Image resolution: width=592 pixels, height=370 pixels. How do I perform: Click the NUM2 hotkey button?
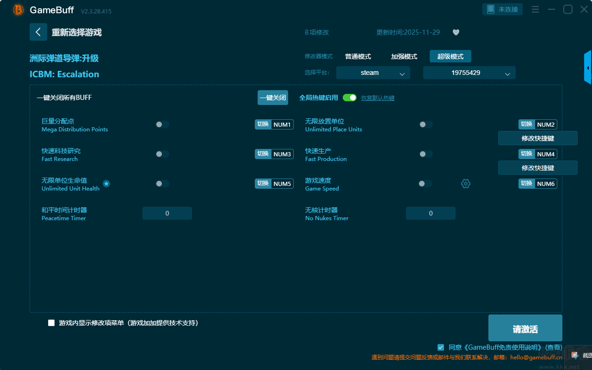[538, 124]
